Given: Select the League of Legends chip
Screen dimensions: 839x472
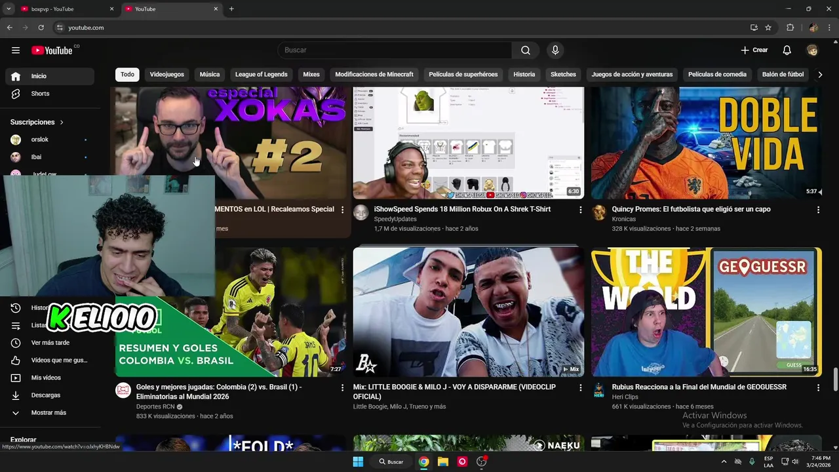Looking at the screenshot, I should tap(262, 75).
